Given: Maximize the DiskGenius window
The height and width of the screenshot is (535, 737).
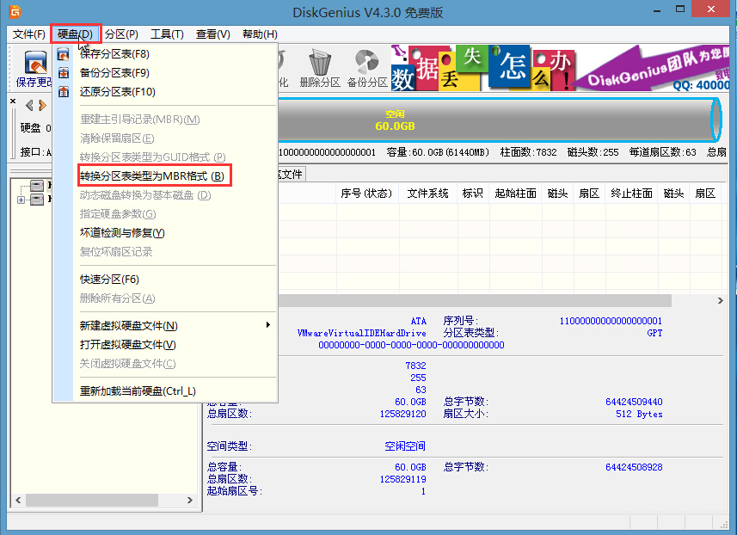Looking at the screenshot, I should coord(680,9).
